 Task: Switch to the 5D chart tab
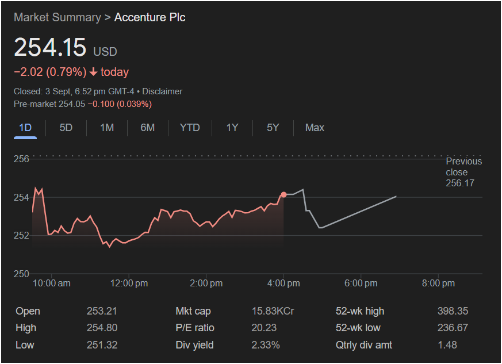tap(66, 128)
